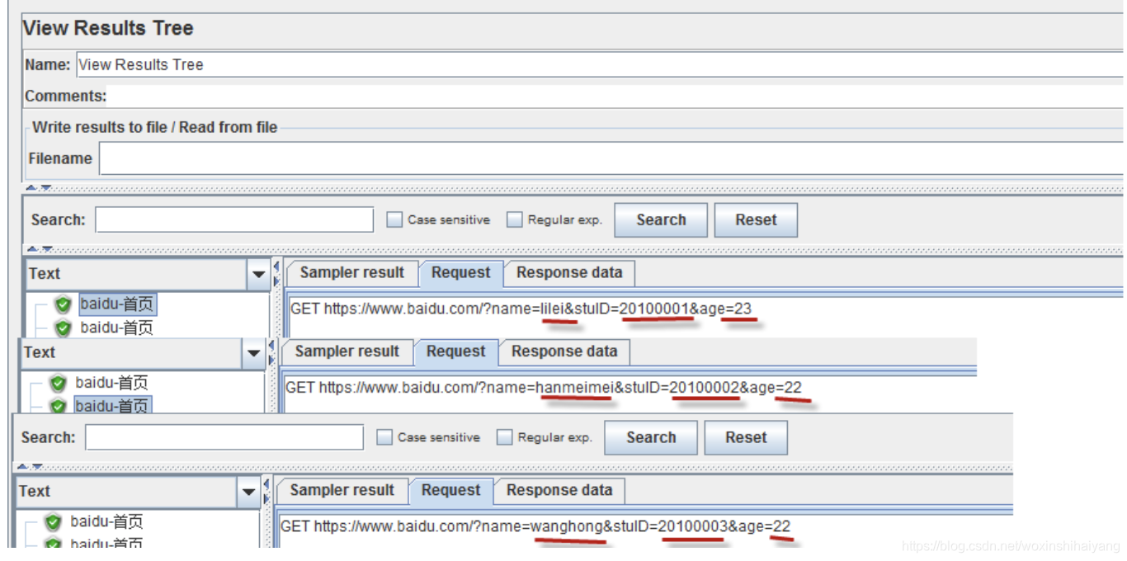Open the Response data tab above the lilei request
Viewport: 1127px width, 561px height.
pyautogui.click(x=569, y=272)
